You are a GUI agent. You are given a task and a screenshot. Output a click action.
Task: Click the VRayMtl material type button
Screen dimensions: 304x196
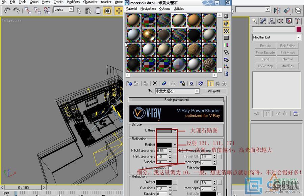[214, 91]
